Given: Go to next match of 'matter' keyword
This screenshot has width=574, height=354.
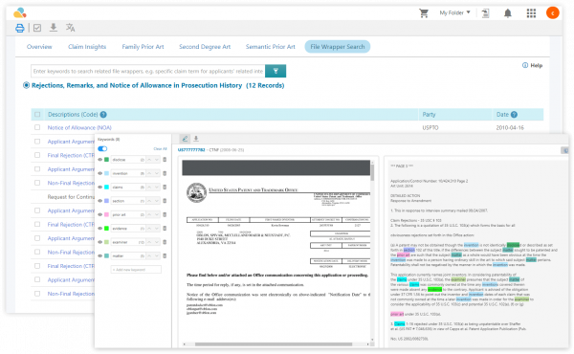Looking at the screenshot, I should [157, 255].
